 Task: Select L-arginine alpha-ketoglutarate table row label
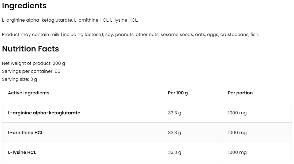44,113
